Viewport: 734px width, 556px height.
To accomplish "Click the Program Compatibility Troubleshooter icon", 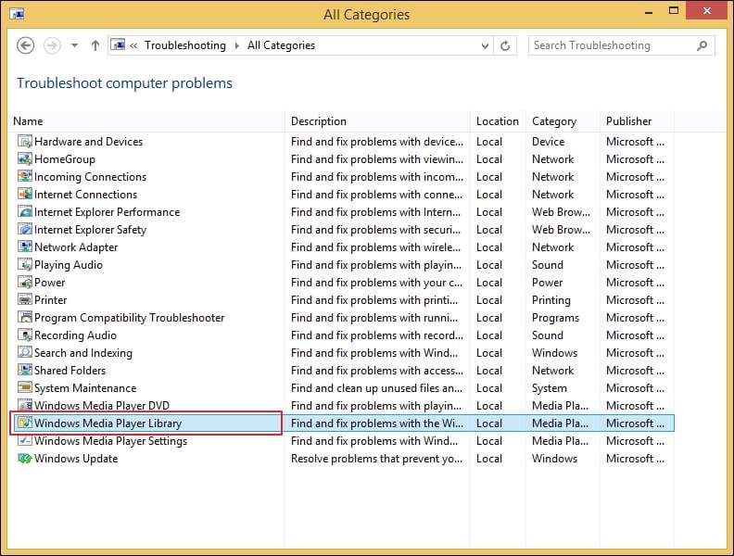I will click(25, 317).
